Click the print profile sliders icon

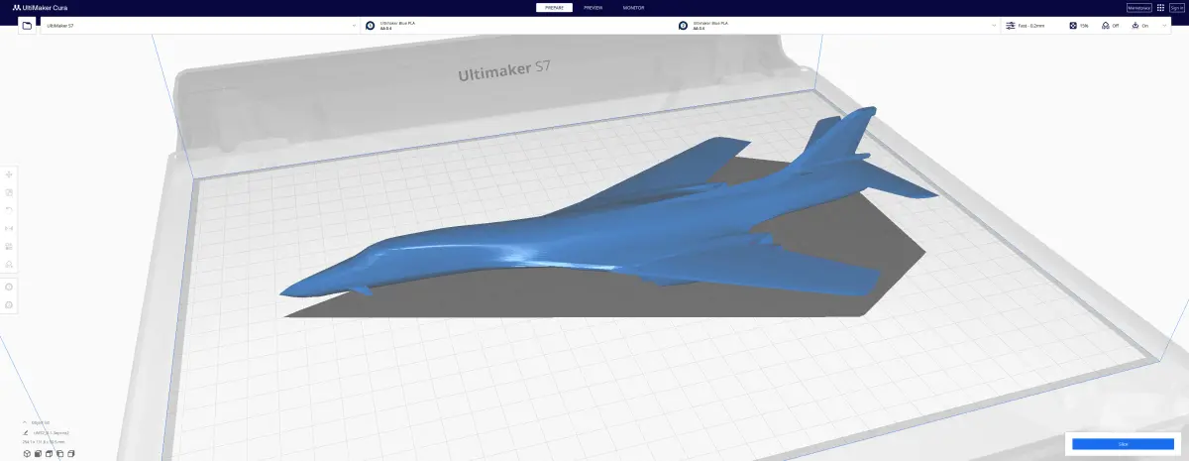pos(1011,26)
